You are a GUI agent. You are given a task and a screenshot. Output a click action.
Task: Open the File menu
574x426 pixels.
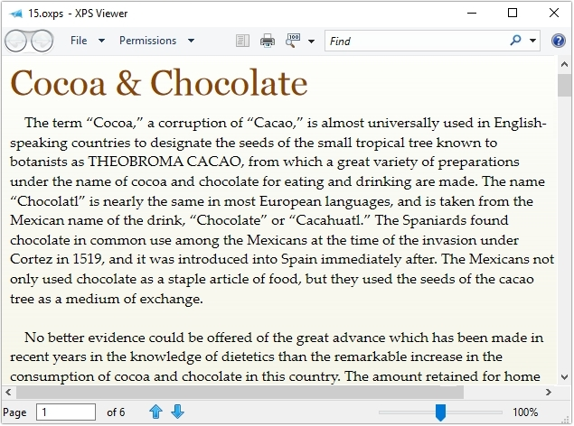pyautogui.click(x=79, y=41)
